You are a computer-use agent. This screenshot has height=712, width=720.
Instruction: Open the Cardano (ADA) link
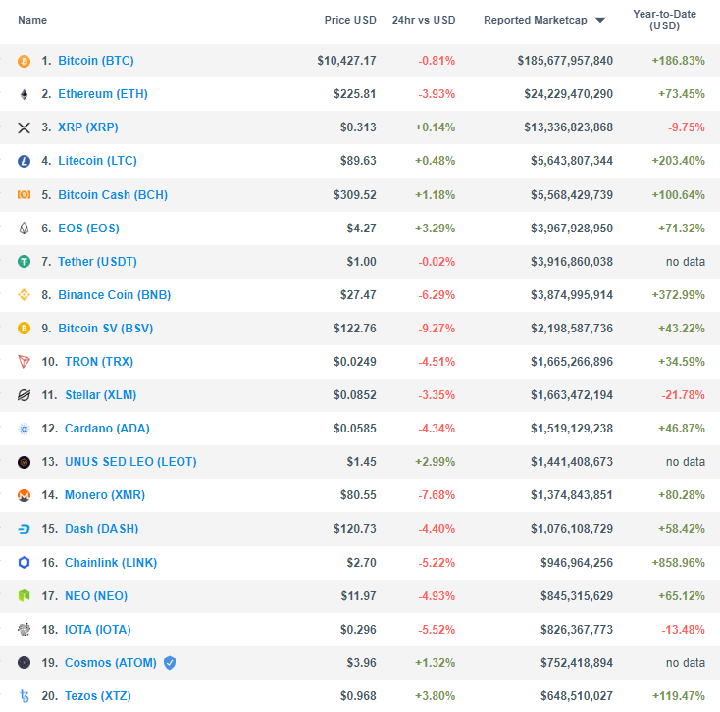point(107,429)
